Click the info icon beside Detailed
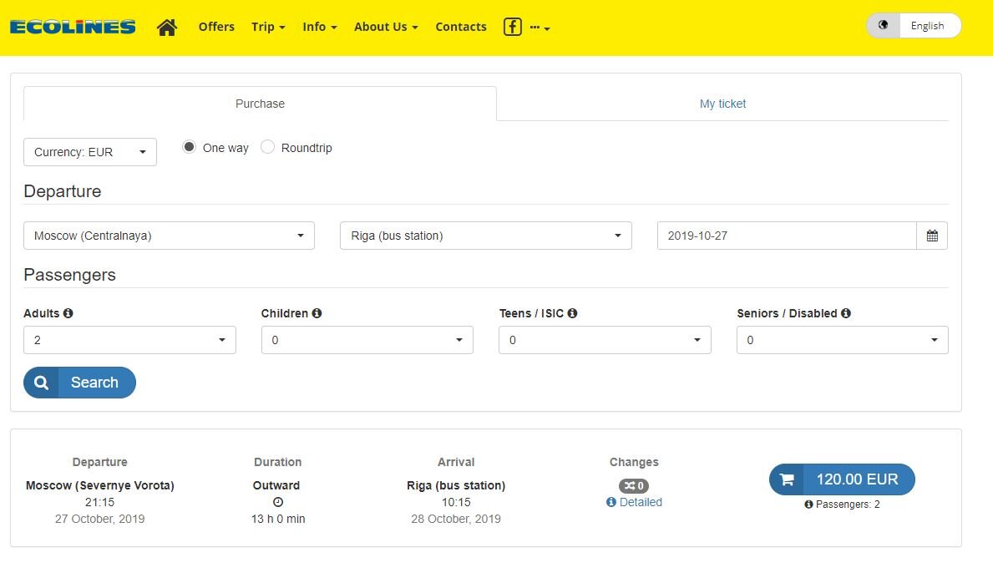This screenshot has height=568, width=993. click(611, 502)
